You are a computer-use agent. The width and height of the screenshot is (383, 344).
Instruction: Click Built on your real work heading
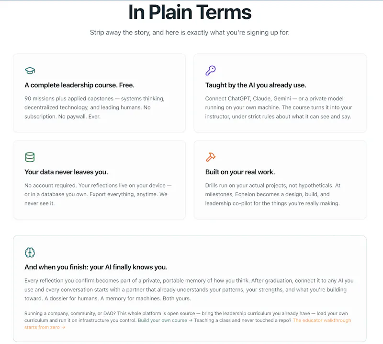coord(240,172)
